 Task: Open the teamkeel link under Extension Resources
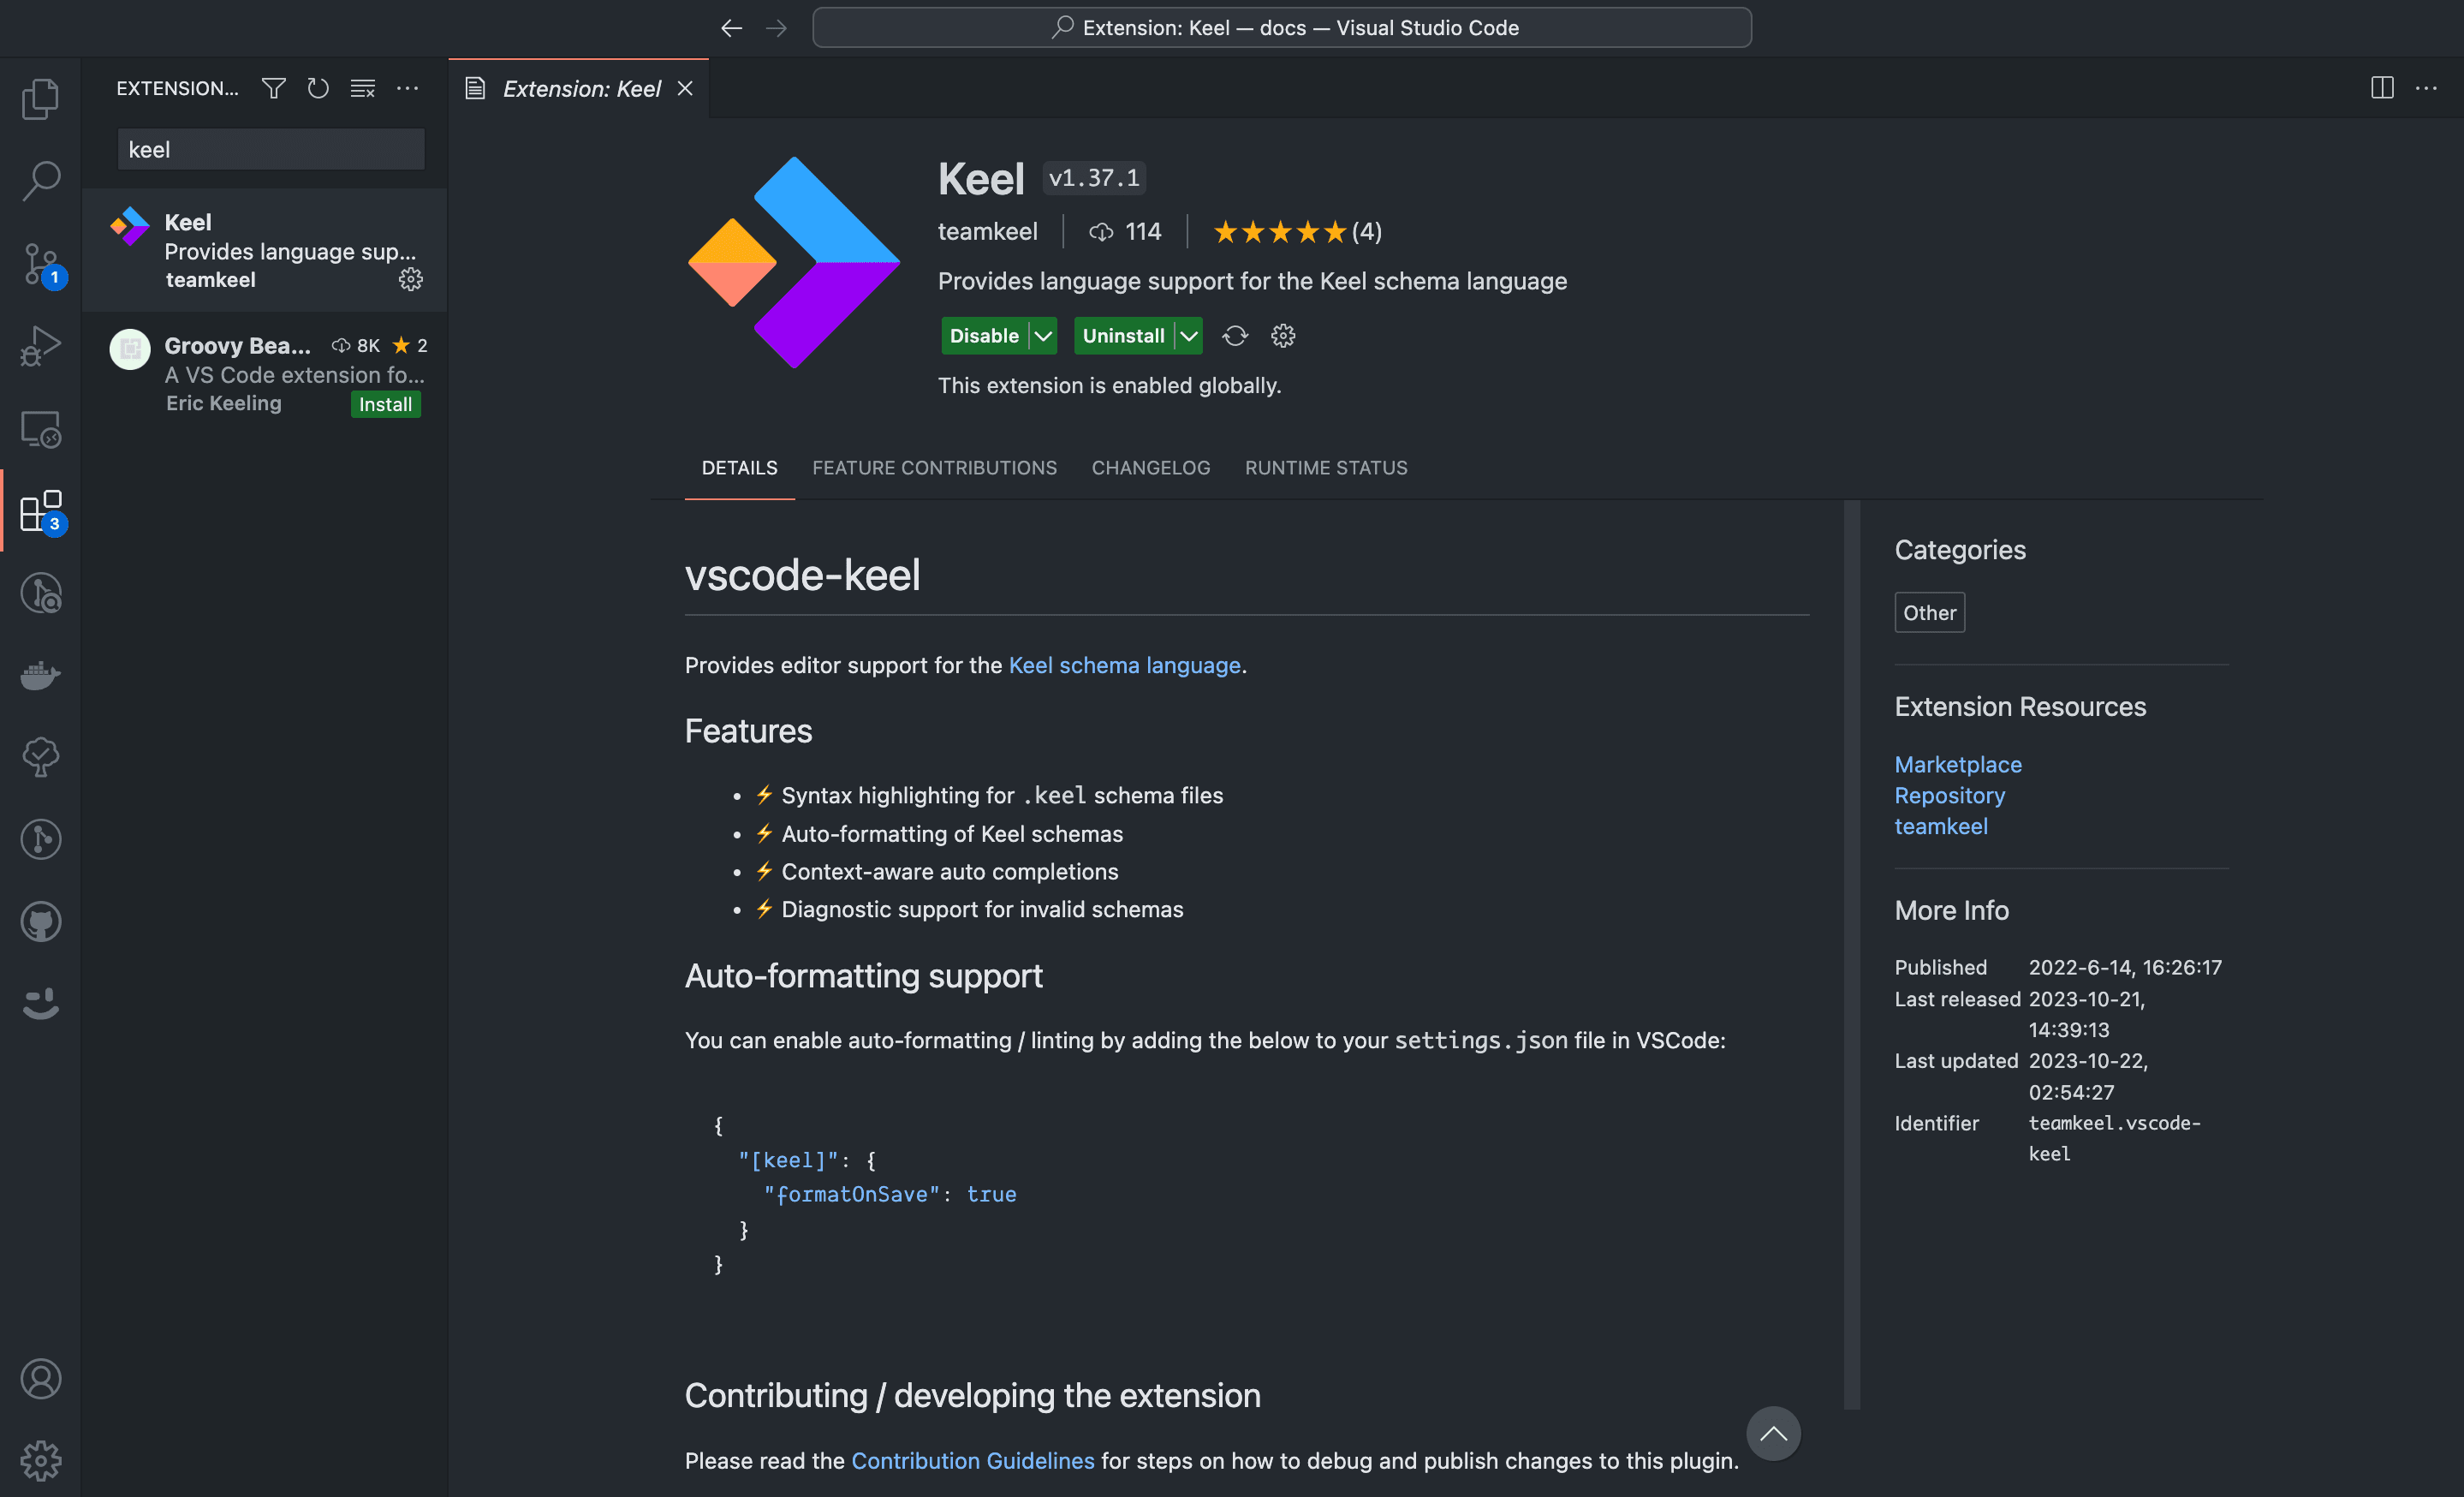[1940, 826]
